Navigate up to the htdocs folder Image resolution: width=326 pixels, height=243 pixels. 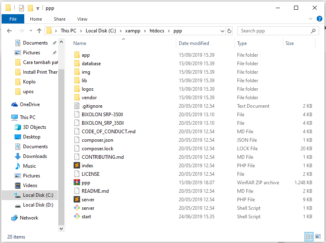click(x=39, y=30)
